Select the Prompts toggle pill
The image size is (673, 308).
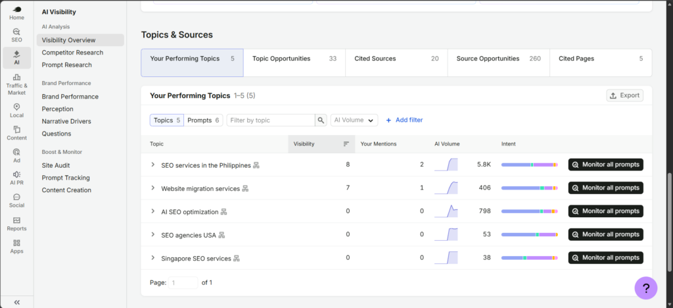tap(204, 120)
